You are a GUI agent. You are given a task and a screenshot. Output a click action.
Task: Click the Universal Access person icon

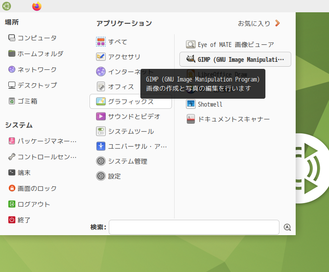pyautogui.click(x=101, y=146)
